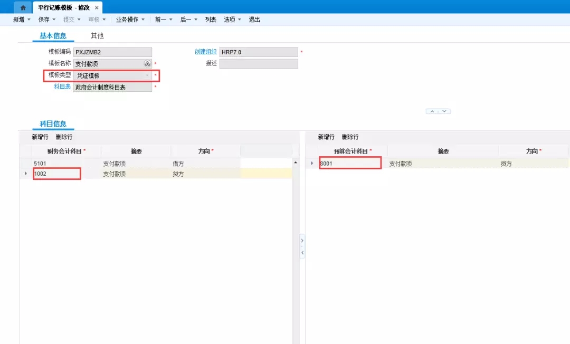Open the 保存 dropdown menu
This screenshot has width=570, height=344.
[47, 20]
